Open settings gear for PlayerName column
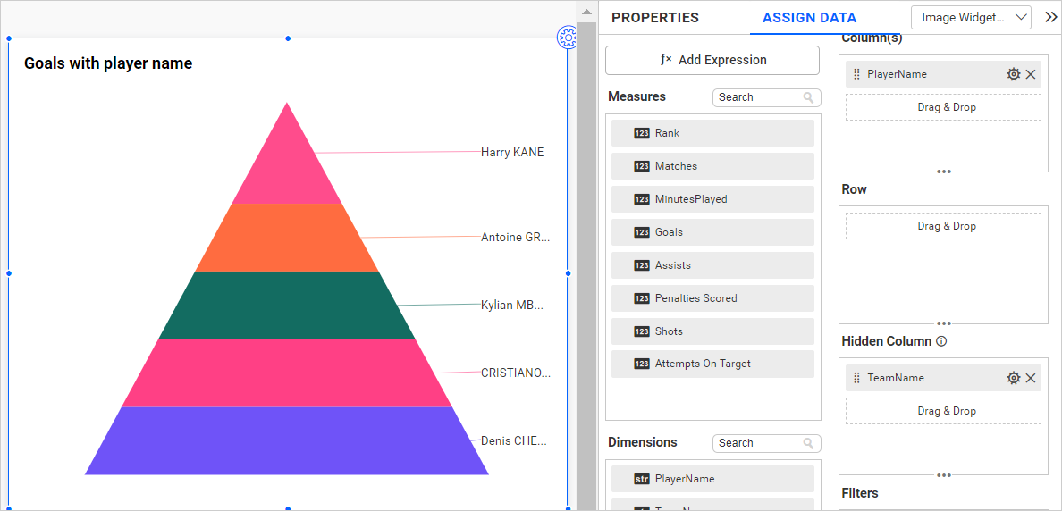Screen dimensions: 1062x511 pyautogui.click(x=1013, y=74)
